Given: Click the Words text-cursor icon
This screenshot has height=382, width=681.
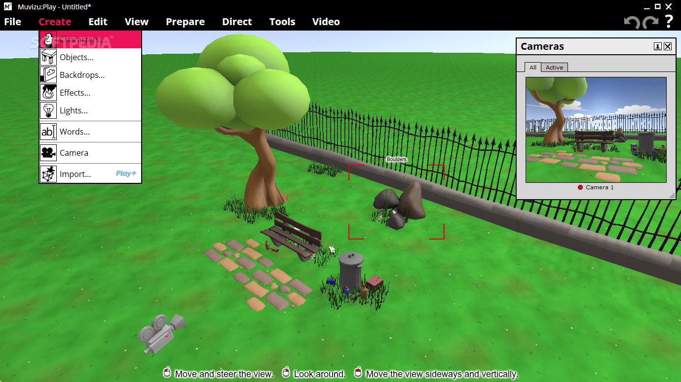Looking at the screenshot, I should [48, 132].
